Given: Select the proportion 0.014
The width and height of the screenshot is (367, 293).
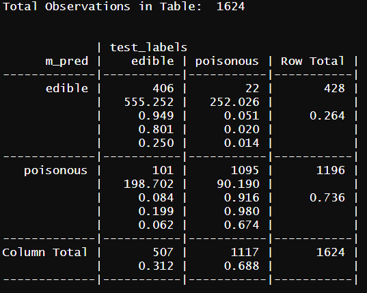Looking at the screenshot, I should point(241,143).
